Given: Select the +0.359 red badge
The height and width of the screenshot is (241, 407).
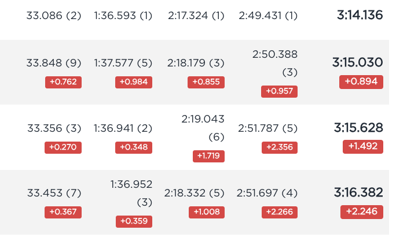Looking at the screenshot, I should (x=134, y=221).
